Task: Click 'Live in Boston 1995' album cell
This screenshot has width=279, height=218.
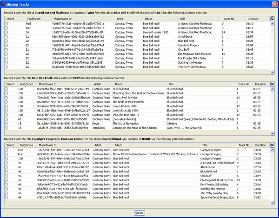Action: [125, 106]
